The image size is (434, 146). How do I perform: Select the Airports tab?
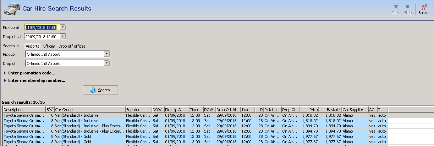(32, 46)
